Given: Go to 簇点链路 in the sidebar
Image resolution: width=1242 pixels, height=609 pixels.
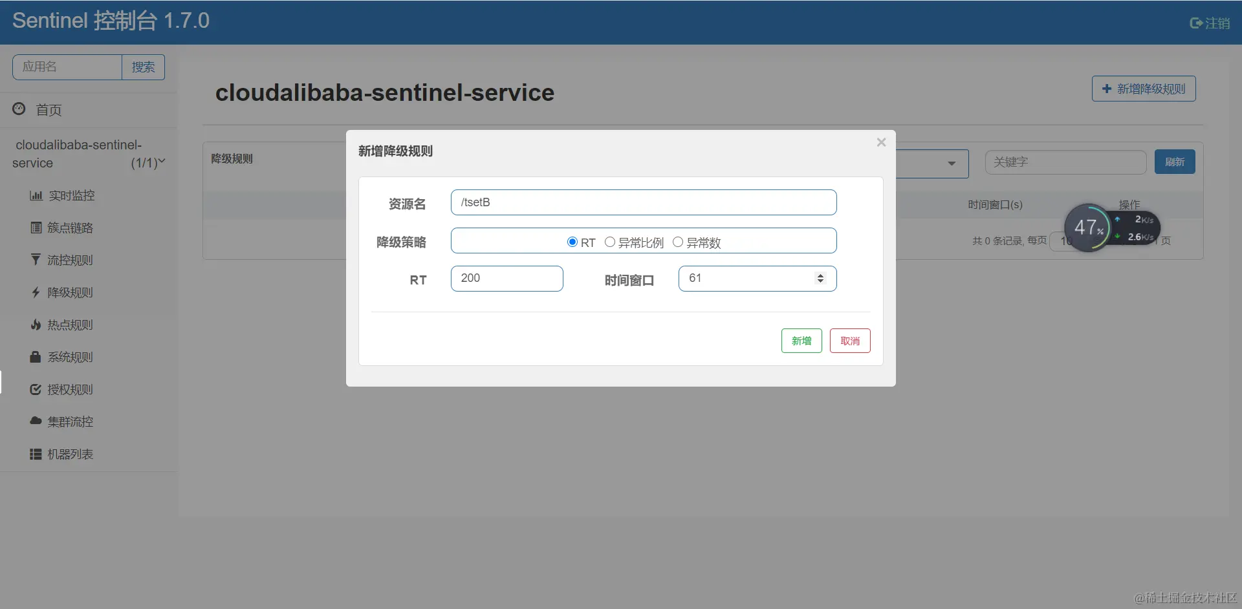Looking at the screenshot, I should [x=70, y=228].
